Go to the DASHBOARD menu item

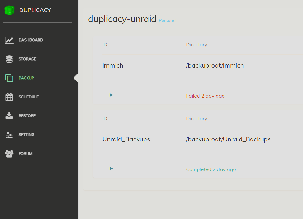click(31, 40)
